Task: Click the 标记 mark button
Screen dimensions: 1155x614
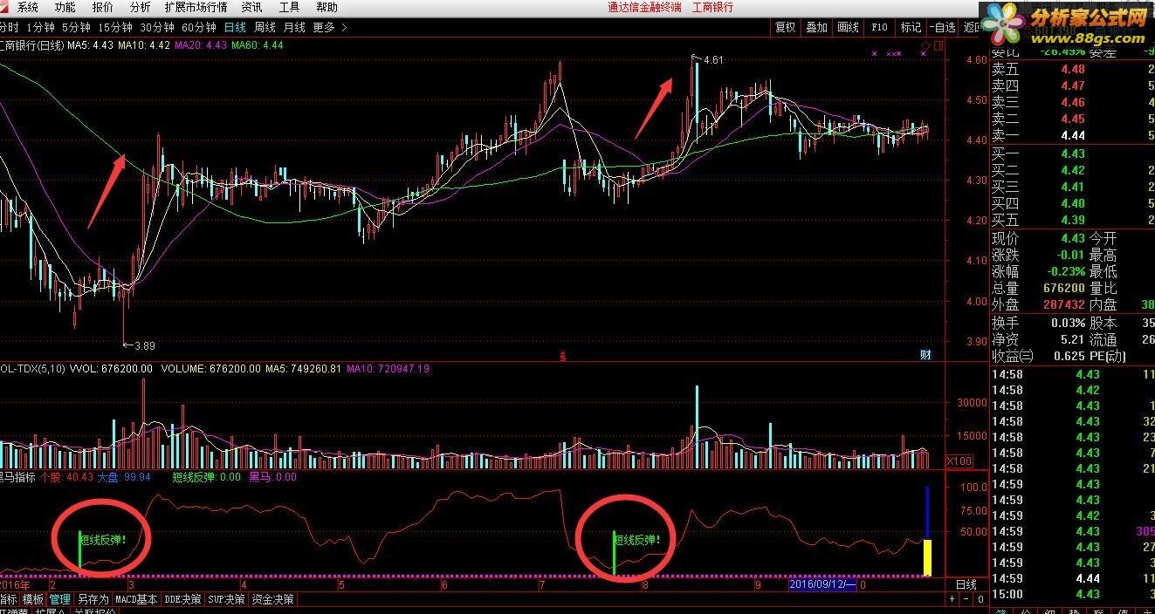Action: click(911, 27)
